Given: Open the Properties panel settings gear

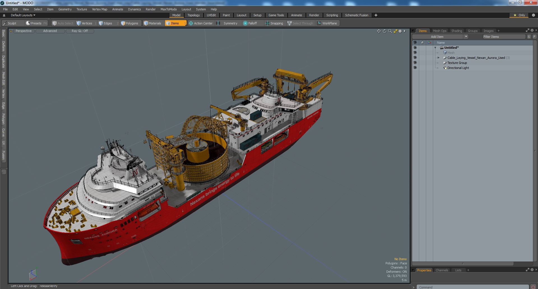Looking at the screenshot, I should coord(532,270).
